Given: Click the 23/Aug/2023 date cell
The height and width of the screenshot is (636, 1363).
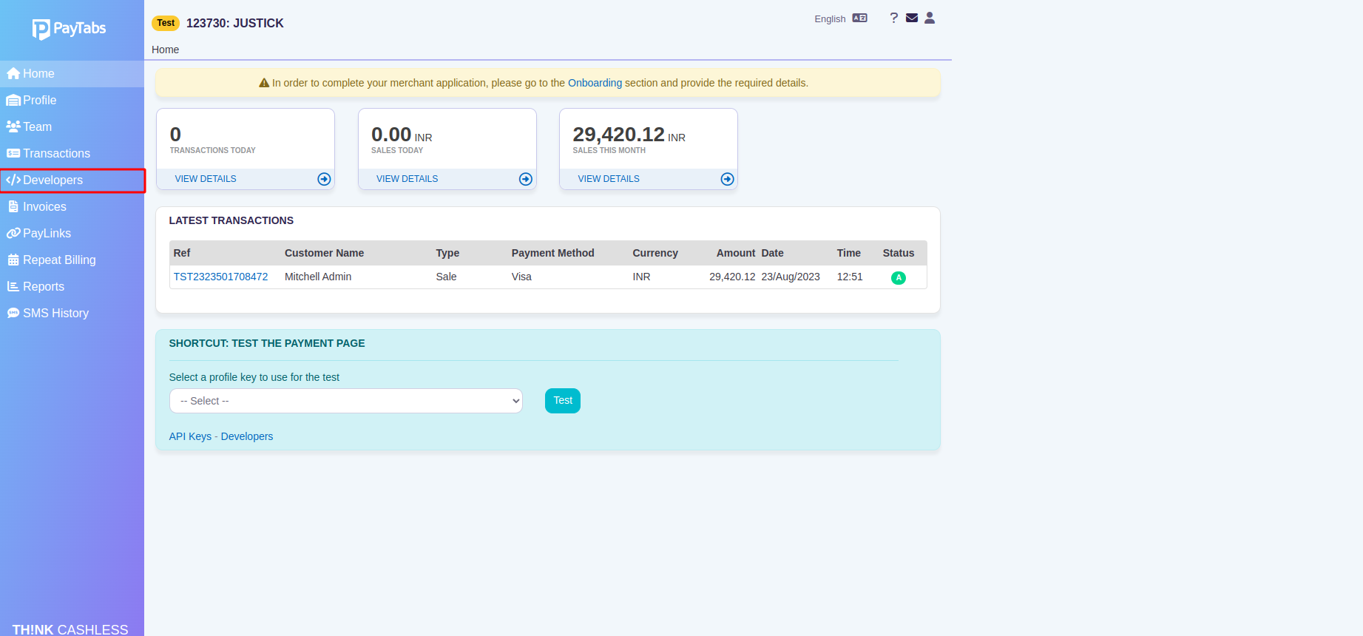Looking at the screenshot, I should click(791, 277).
